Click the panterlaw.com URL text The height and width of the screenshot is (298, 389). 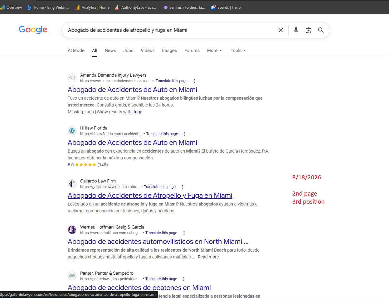(110, 279)
